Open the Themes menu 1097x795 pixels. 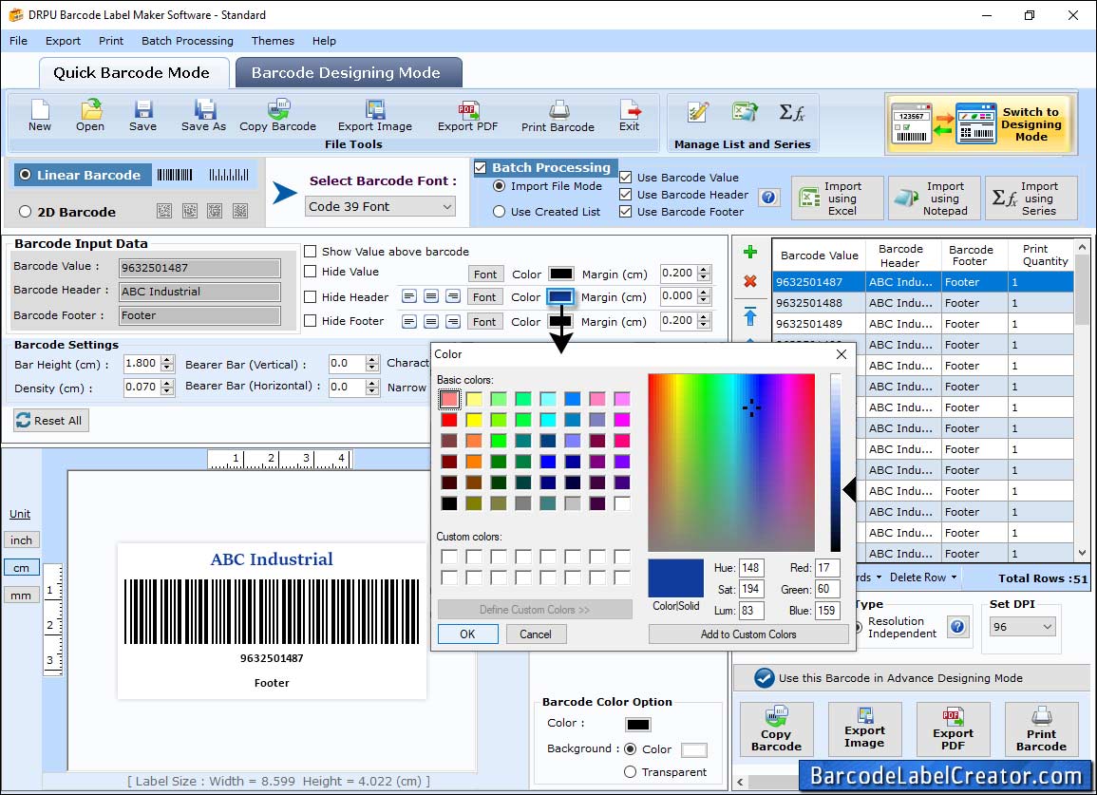tap(273, 41)
